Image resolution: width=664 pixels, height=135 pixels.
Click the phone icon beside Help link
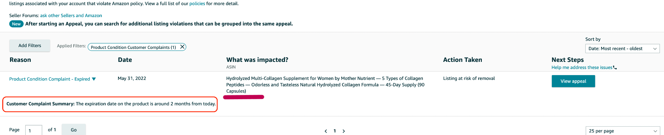tap(615, 68)
